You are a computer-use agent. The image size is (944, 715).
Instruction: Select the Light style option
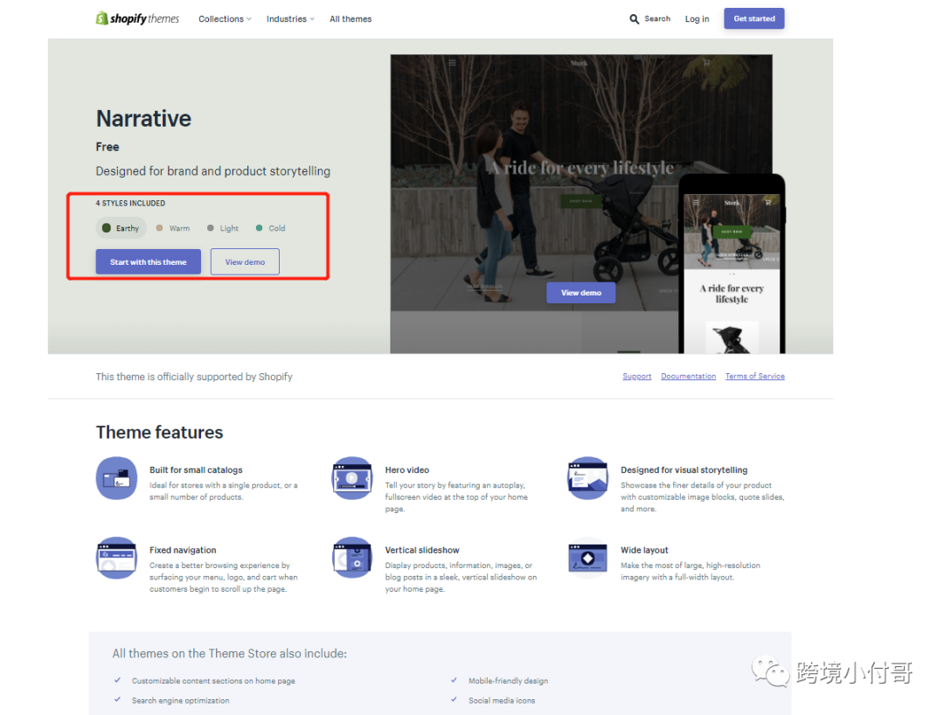point(223,228)
